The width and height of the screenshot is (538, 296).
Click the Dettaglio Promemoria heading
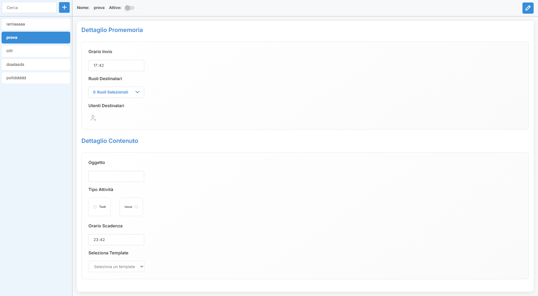[112, 30]
